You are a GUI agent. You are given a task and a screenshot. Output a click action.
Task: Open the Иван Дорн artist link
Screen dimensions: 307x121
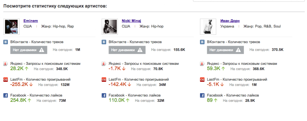pyautogui.click(x=230, y=21)
